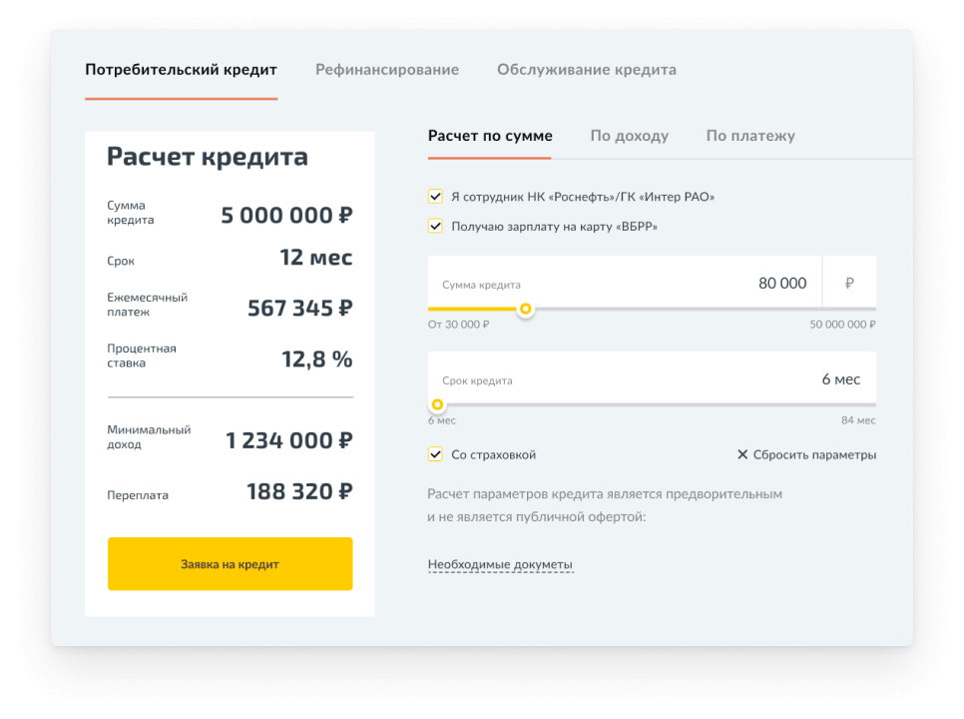Select the Расчет по сумме tab
The image size is (964, 719).
click(x=490, y=136)
